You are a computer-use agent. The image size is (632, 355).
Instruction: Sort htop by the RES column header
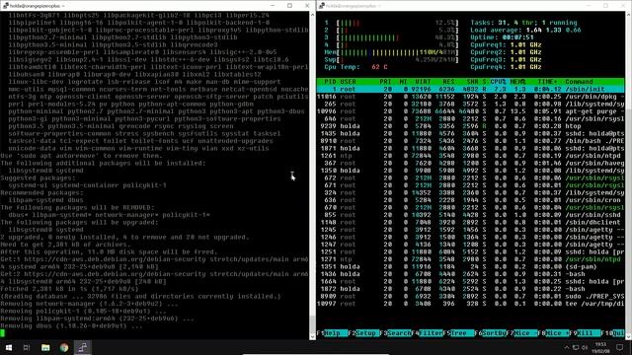pyautogui.click(x=448, y=82)
